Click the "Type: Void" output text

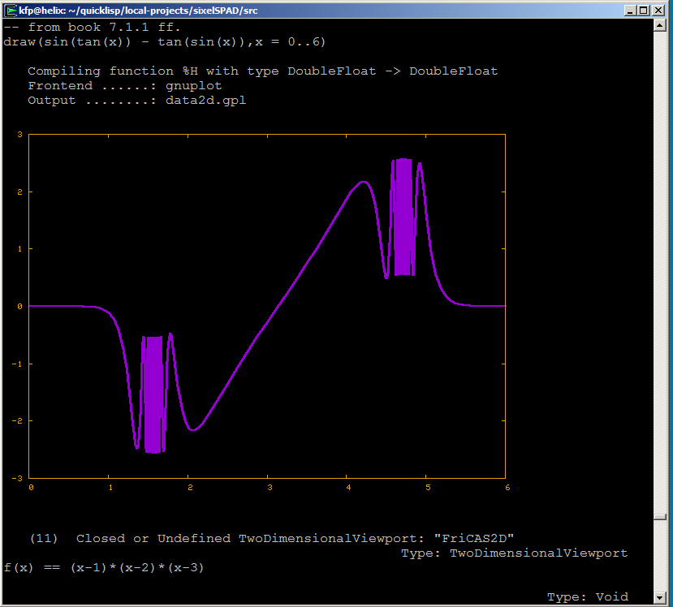click(x=587, y=596)
